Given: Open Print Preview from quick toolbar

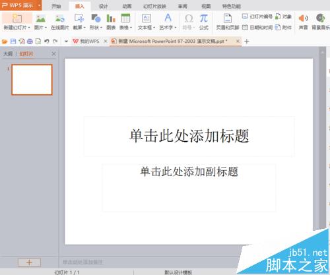Looking at the screenshot, I should tap(38, 42).
